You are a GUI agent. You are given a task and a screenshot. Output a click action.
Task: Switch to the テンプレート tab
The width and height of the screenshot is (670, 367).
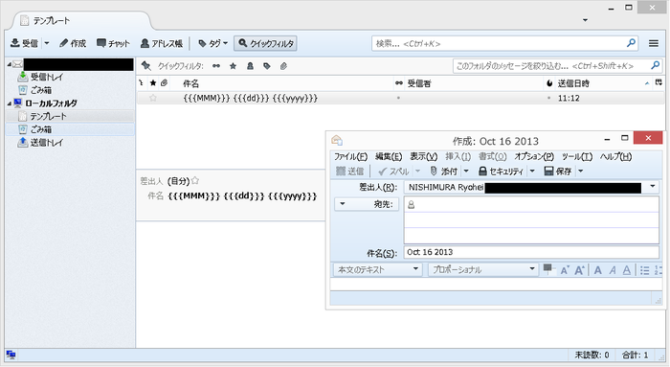[81, 20]
